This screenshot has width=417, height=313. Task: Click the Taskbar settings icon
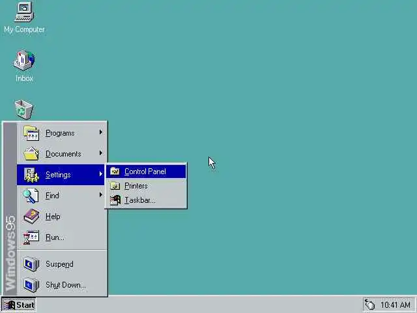click(x=115, y=200)
